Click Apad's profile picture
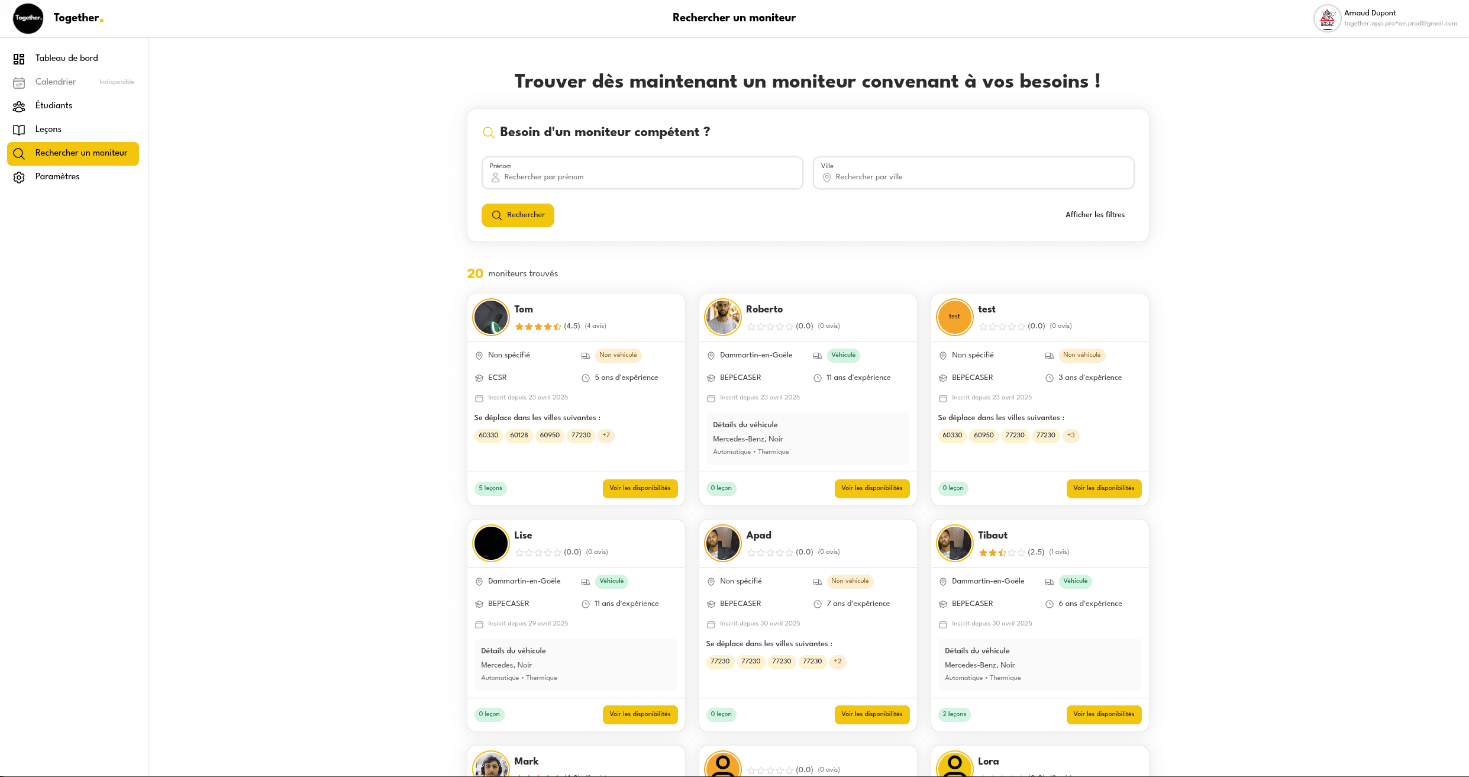Viewport: 1469px width, 777px height. (x=723, y=543)
